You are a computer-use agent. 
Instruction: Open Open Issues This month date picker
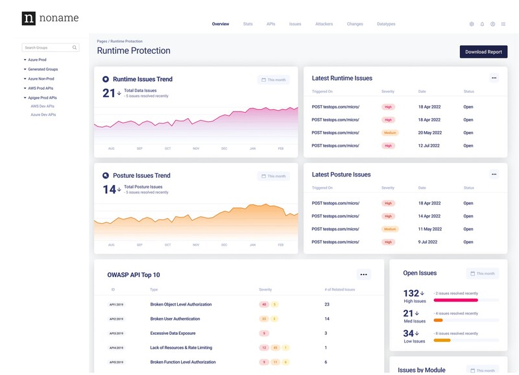click(x=482, y=273)
